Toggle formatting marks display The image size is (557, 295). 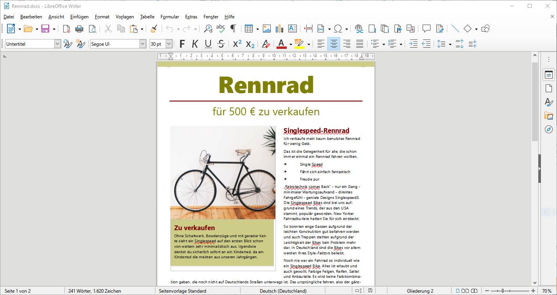[233, 29]
